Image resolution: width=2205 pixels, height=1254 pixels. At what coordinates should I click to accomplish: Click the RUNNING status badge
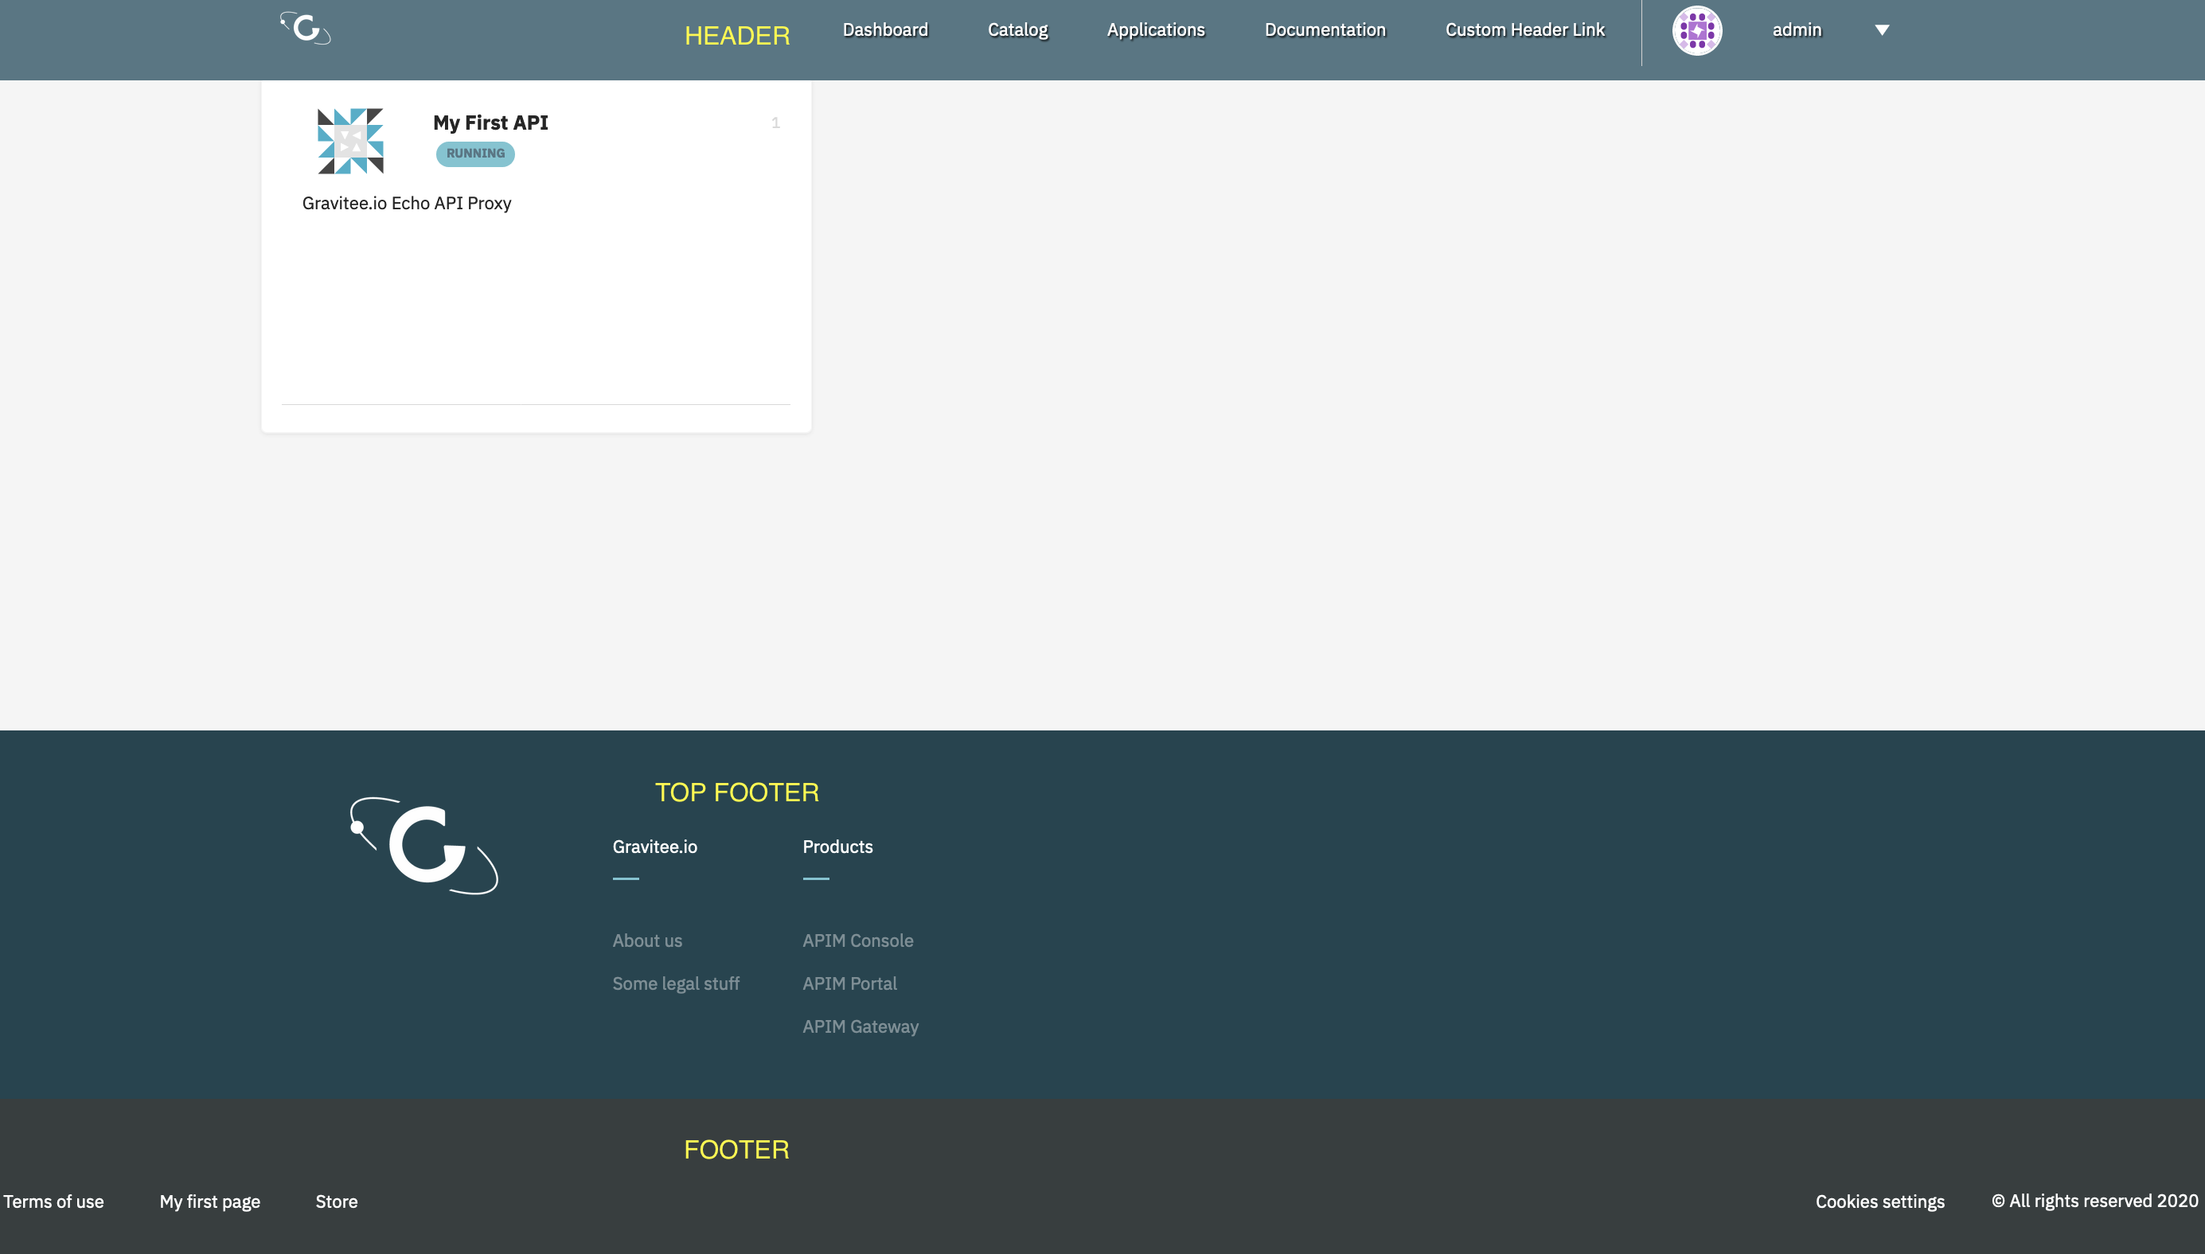coord(474,154)
